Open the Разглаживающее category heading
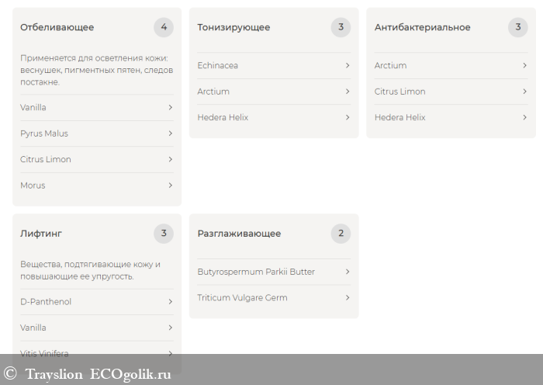The image size is (543, 385). pos(239,233)
